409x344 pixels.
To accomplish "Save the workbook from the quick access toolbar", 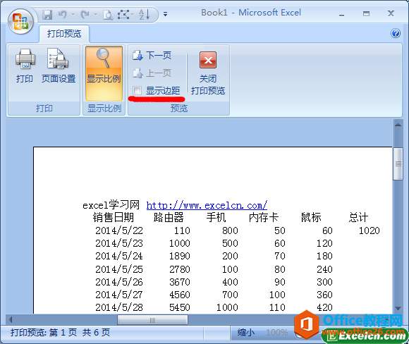I will (47, 15).
